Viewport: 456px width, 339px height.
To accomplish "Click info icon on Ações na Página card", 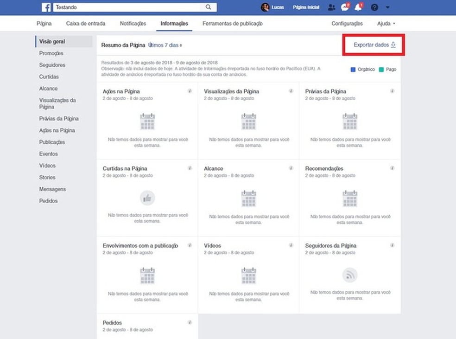I will click(x=190, y=91).
